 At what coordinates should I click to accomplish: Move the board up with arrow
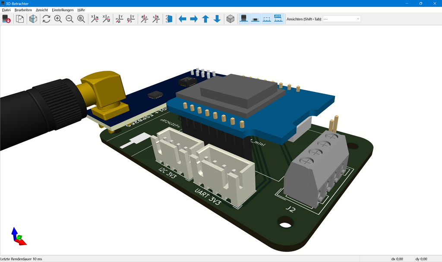[206, 19]
